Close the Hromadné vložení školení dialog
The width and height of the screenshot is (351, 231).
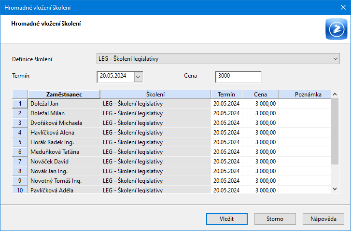pos(340,7)
